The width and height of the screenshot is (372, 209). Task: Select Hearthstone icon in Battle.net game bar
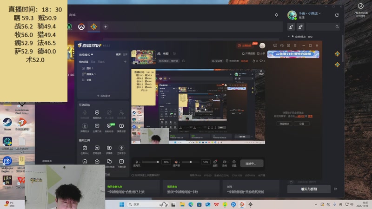pos(94,26)
